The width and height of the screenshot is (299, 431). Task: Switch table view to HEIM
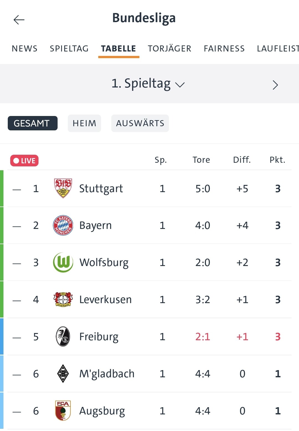84,123
